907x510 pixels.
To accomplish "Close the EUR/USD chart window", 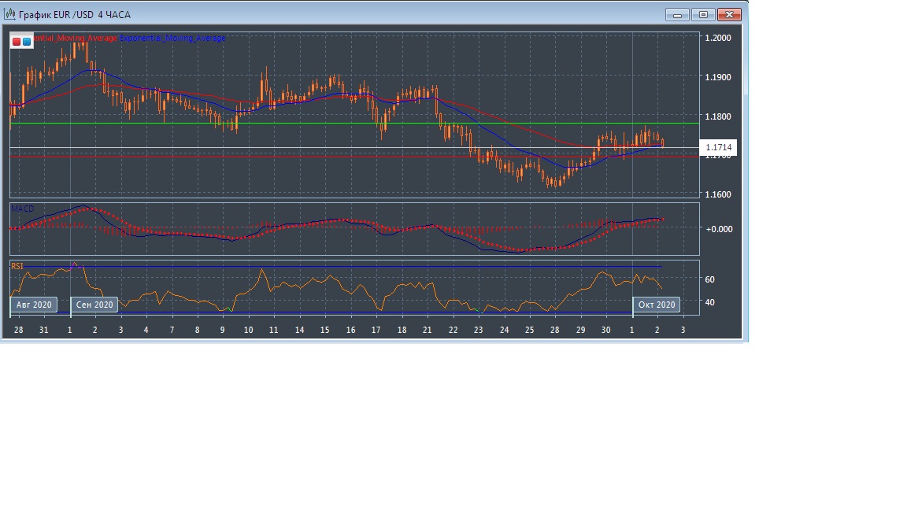I will click(730, 14).
